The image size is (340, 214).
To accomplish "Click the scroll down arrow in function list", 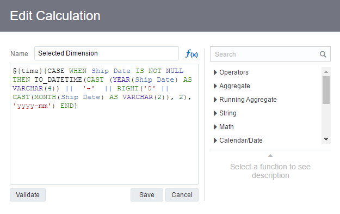I will tap(326, 139).
